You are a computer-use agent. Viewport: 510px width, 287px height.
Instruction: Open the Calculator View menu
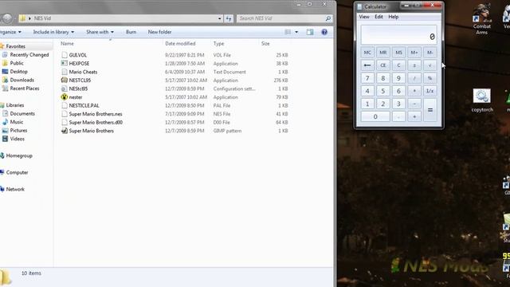click(364, 17)
